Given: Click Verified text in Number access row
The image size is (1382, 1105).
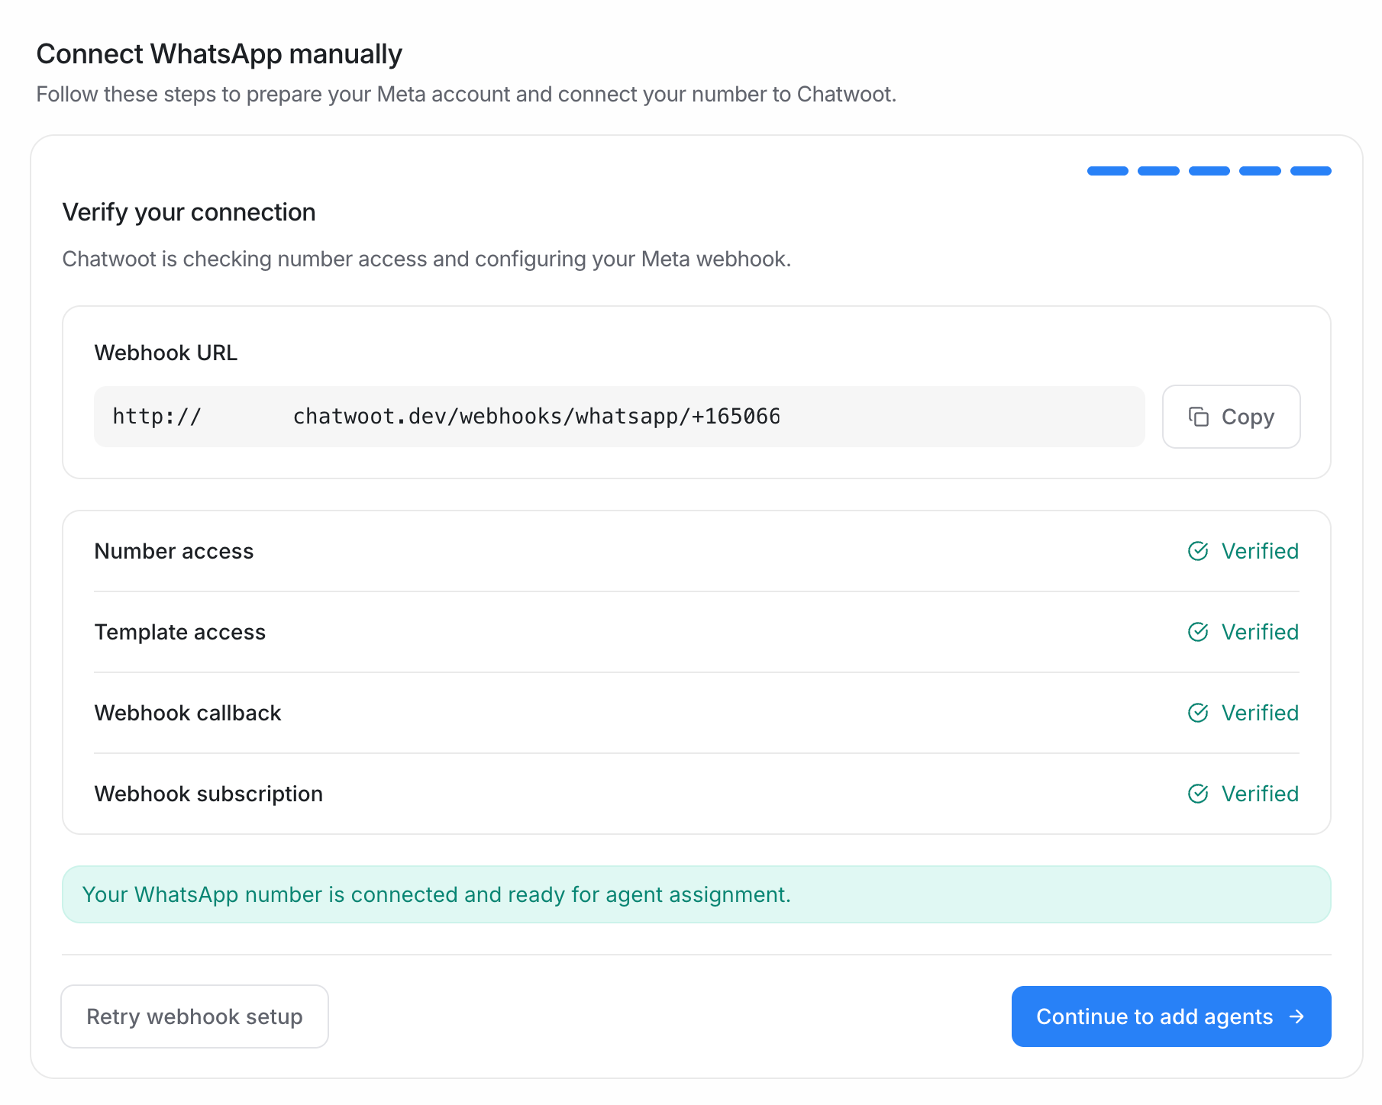Looking at the screenshot, I should 1260,551.
